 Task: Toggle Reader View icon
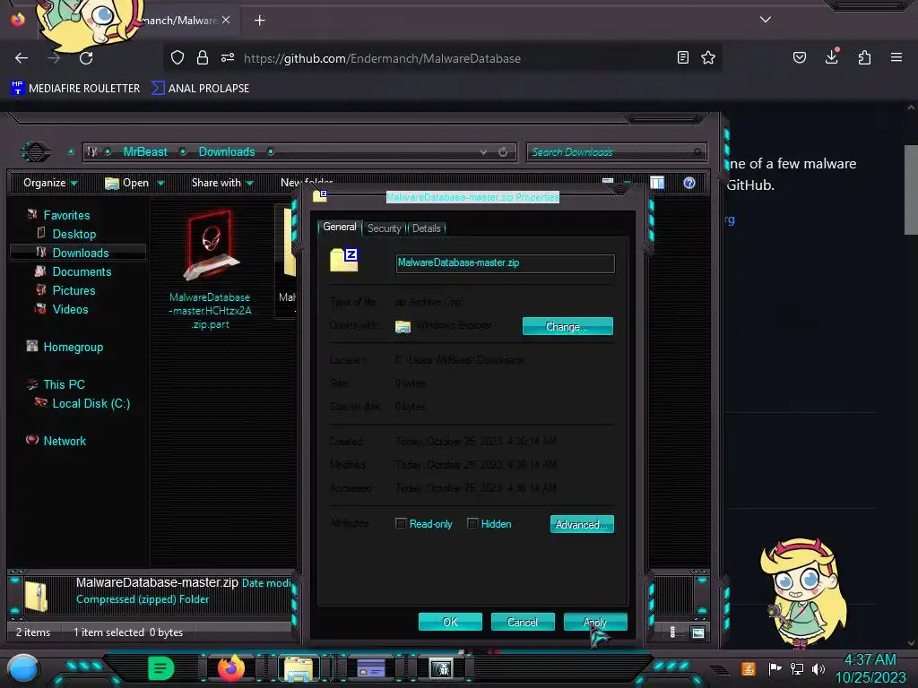tap(682, 57)
